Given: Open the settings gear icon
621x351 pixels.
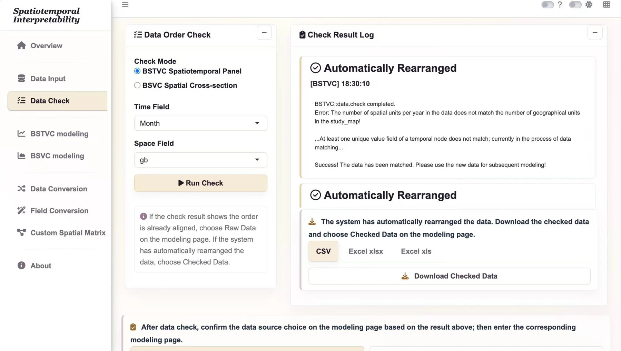Looking at the screenshot, I should click(x=589, y=4).
